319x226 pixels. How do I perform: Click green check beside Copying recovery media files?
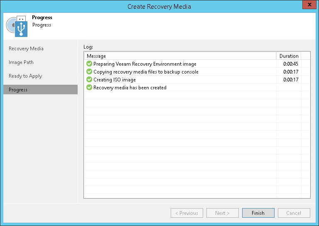(x=89, y=72)
